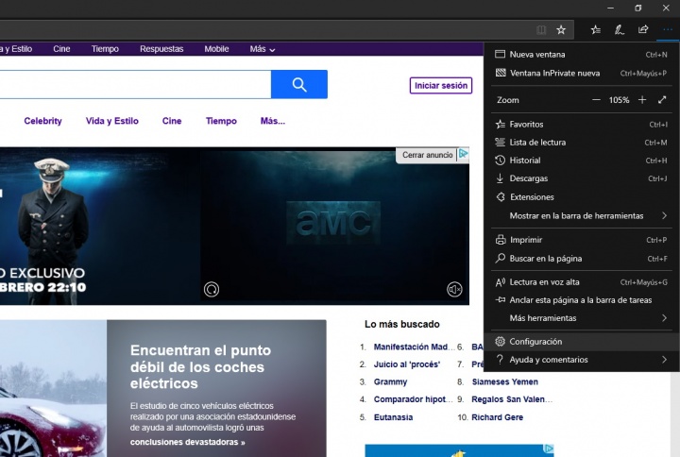Select Buscar en la página
The image size is (680, 457).
(581, 259)
